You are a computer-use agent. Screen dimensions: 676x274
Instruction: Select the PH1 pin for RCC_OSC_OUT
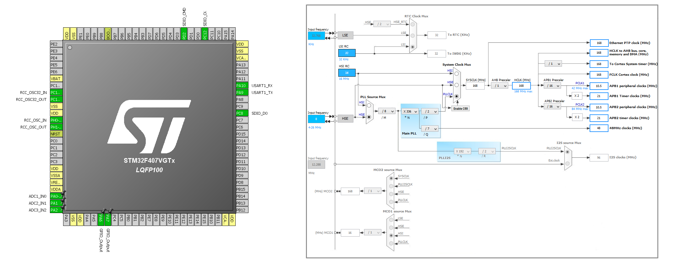[x=56, y=127]
